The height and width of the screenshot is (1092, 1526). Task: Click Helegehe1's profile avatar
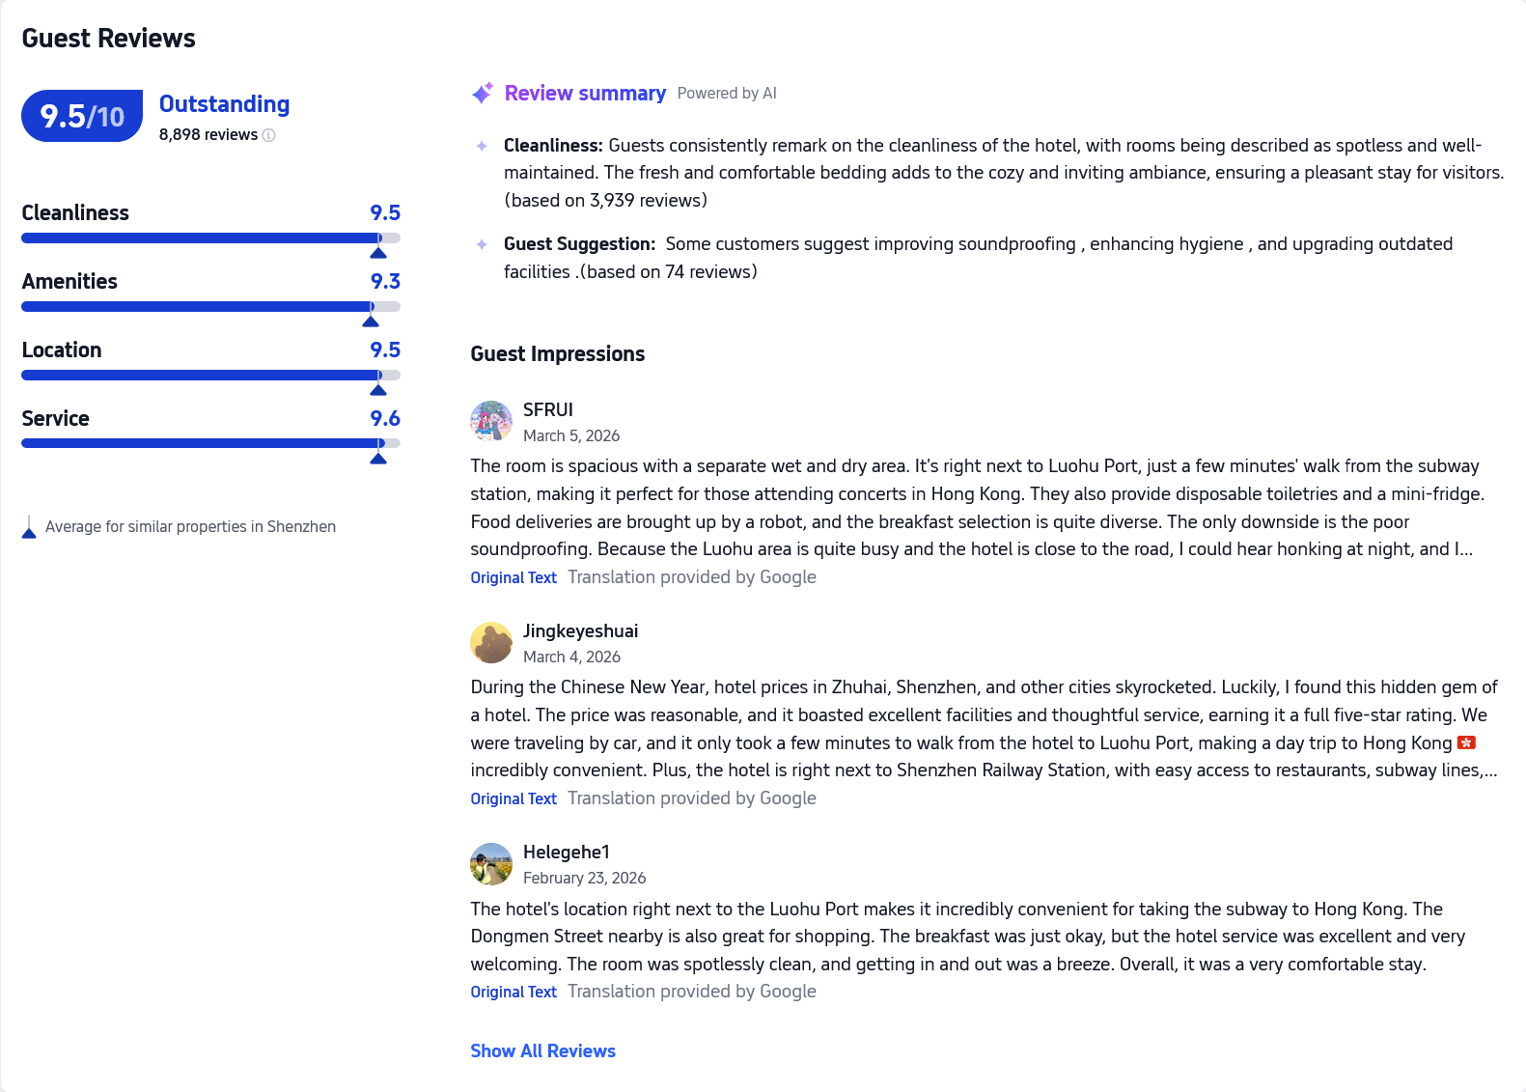point(491,864)
